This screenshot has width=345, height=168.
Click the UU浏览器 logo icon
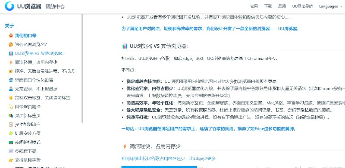pyautogui.click(x=9, y=6)
